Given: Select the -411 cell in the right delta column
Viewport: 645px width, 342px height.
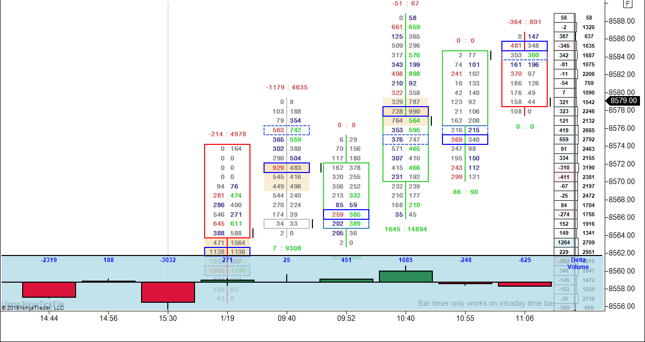Looking at the screenshot, I should coord(564,177).
